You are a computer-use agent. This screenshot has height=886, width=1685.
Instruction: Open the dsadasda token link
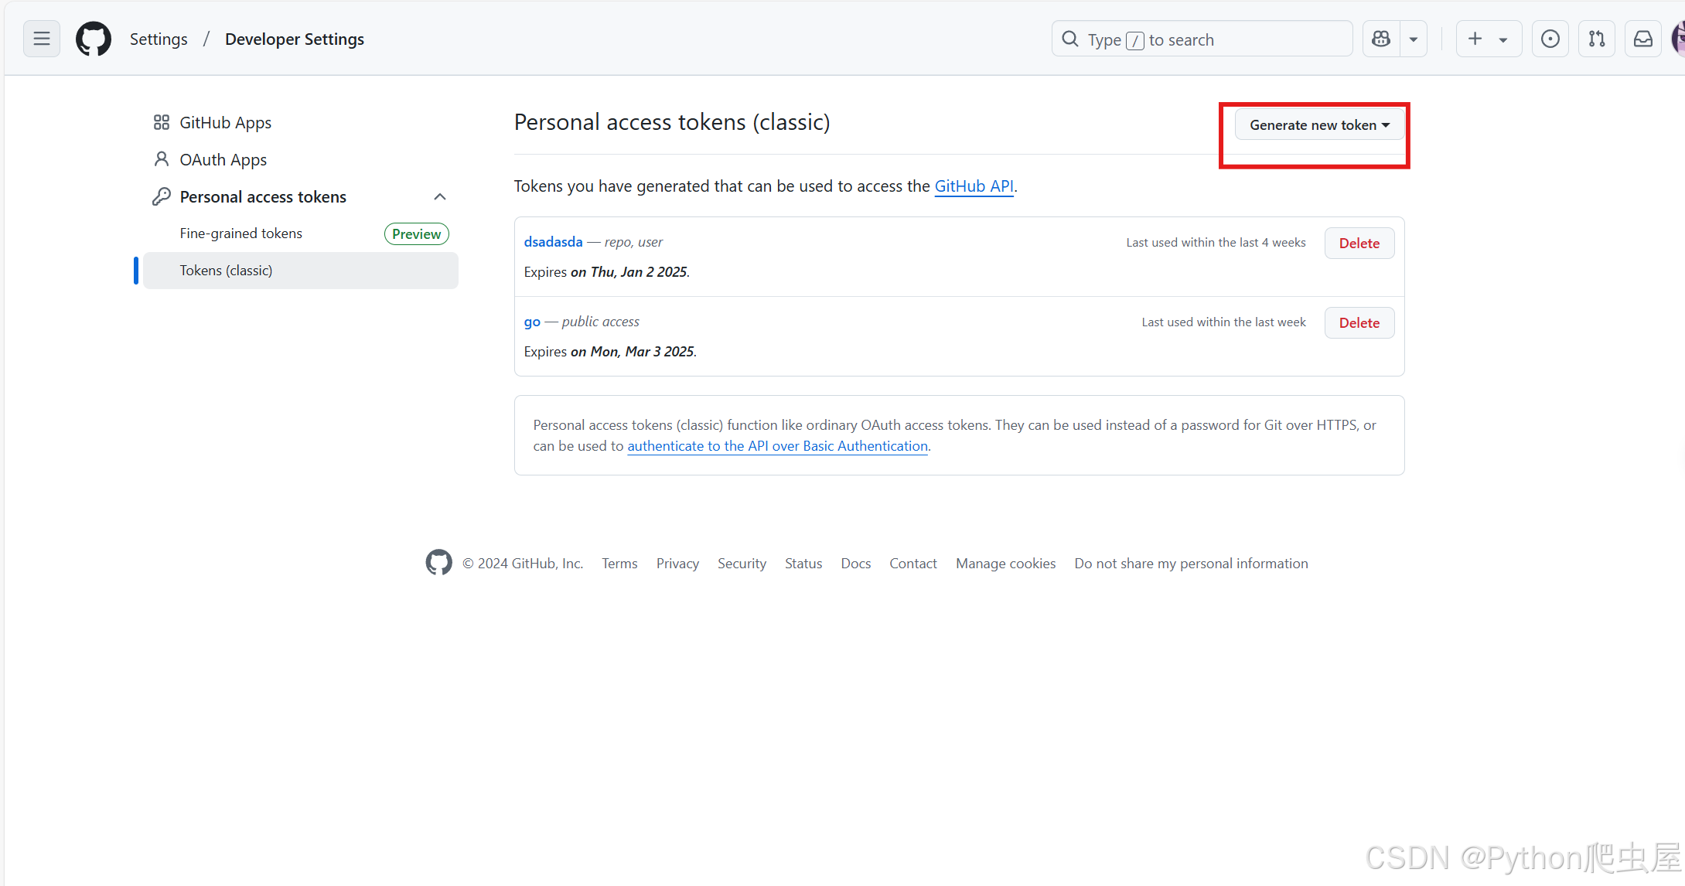553,241
